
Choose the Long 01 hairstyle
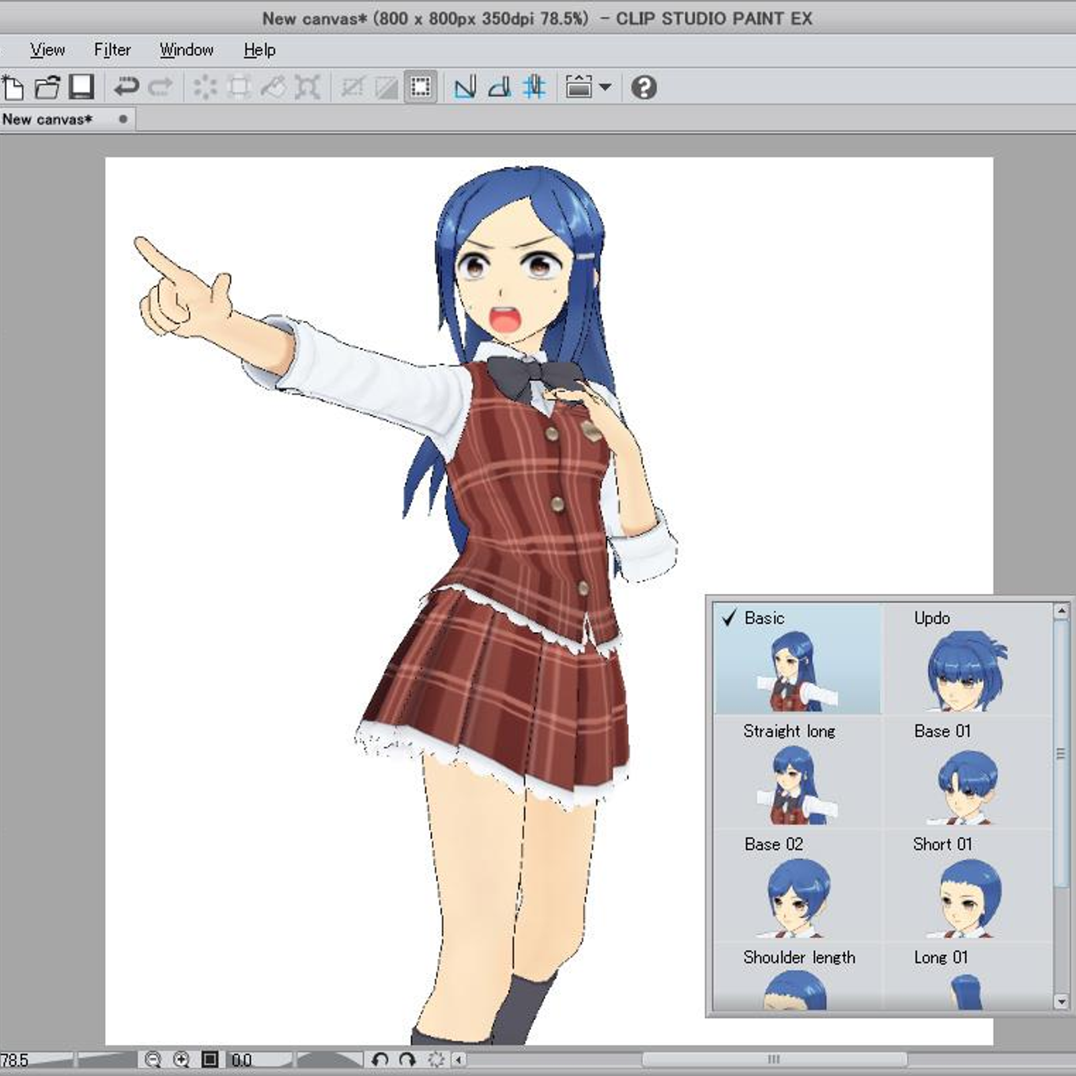(967, 976)
